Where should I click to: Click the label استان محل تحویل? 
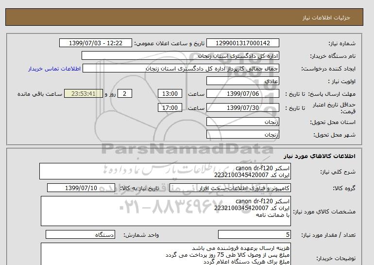click(333, 122)
